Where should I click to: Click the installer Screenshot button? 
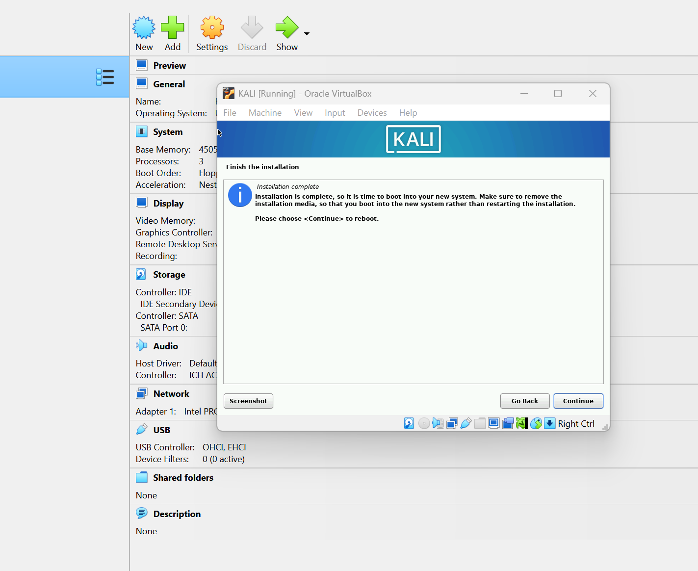point(248,401)
